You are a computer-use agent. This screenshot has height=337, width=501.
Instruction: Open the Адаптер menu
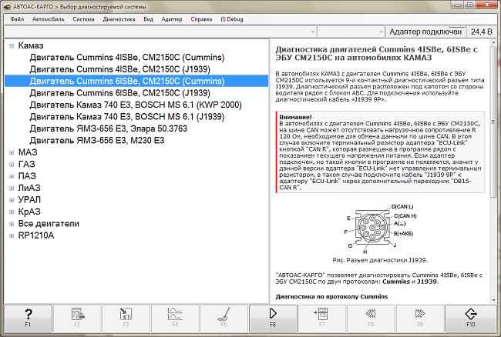click(172, 19)
